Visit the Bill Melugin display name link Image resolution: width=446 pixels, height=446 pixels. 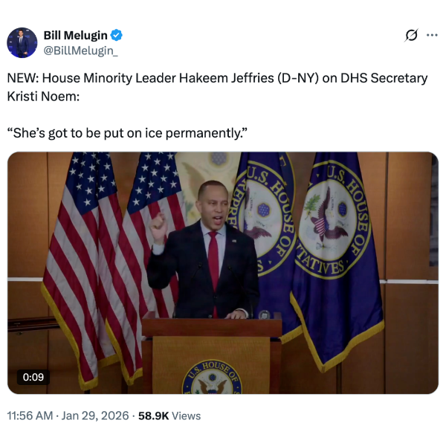point(75,35)
